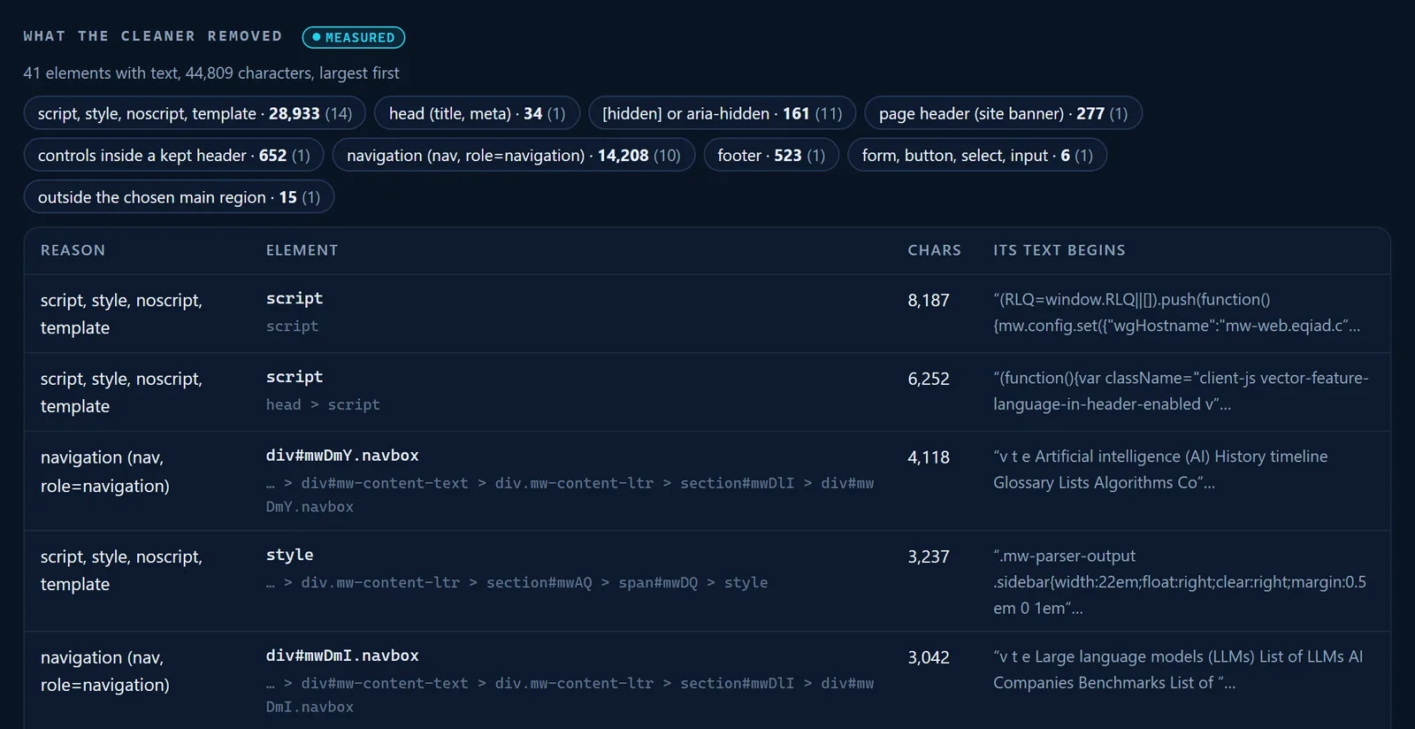Click the 3,237 character count
This screenshot has height=729, width=1415.
click(929, 556)
